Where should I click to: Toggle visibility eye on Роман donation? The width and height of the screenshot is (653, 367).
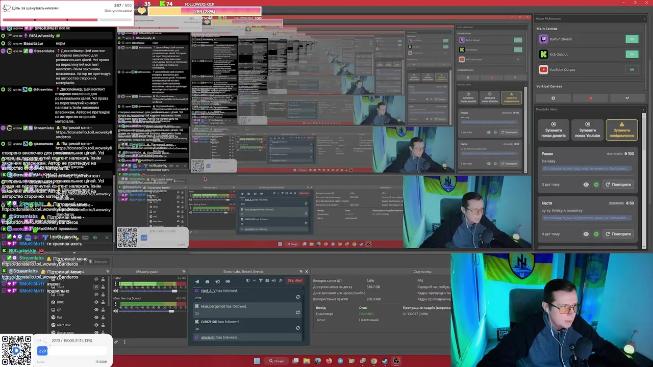586,185
